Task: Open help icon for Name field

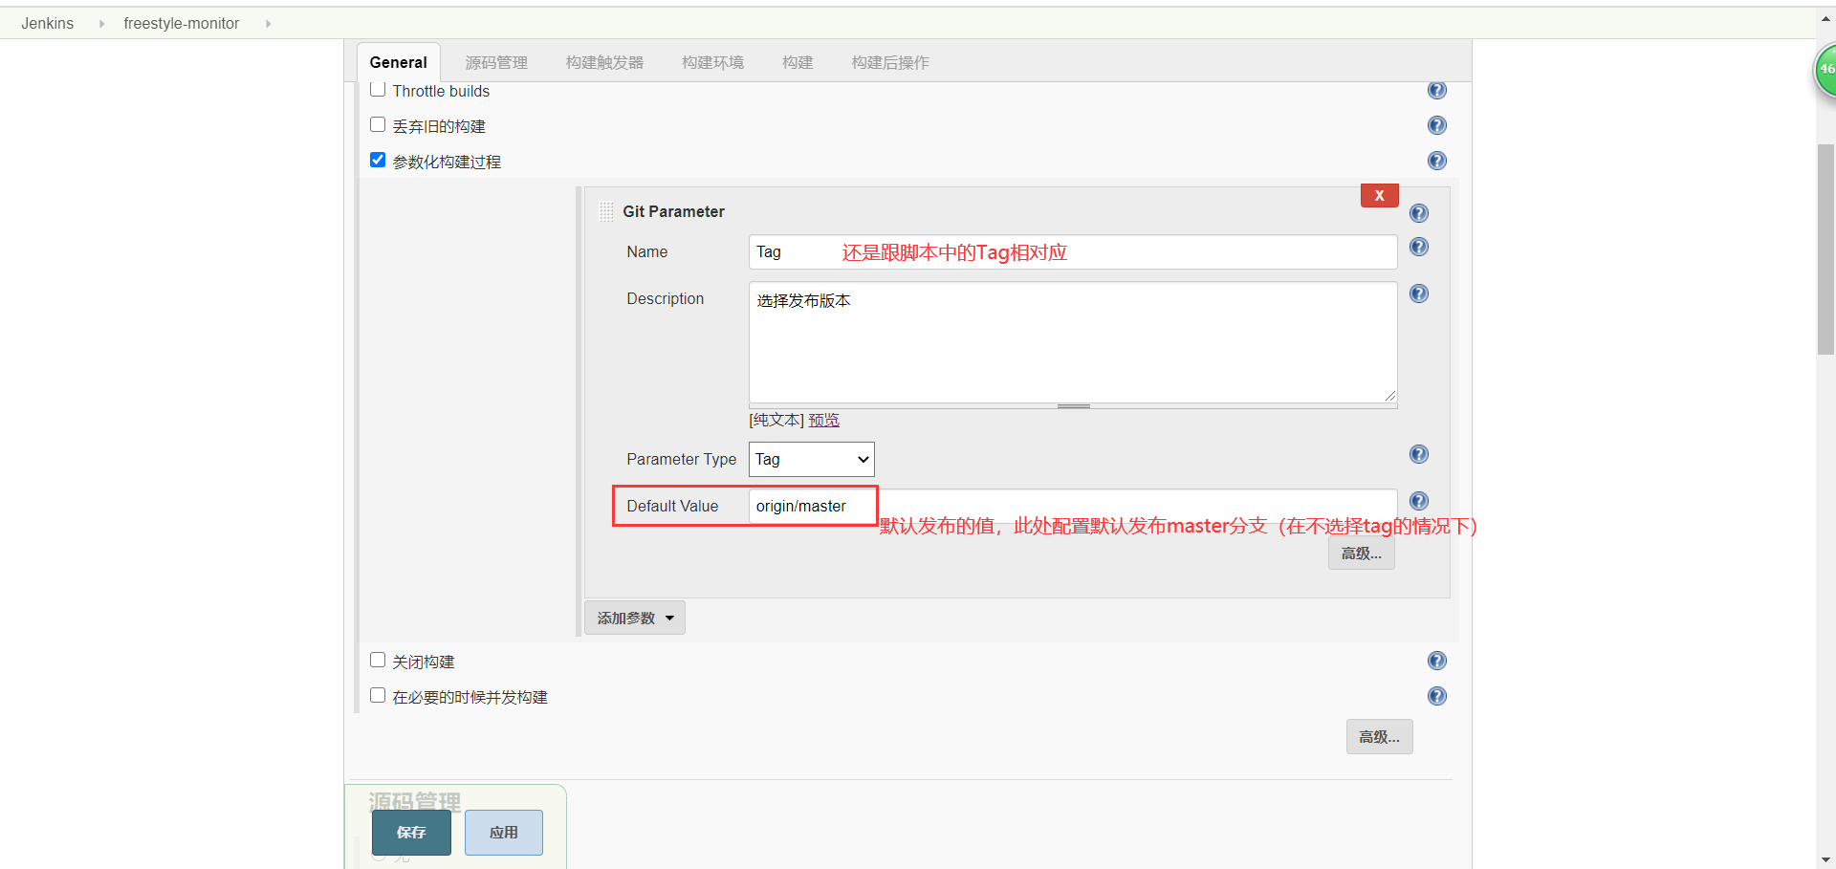Action: [1419, 247]
